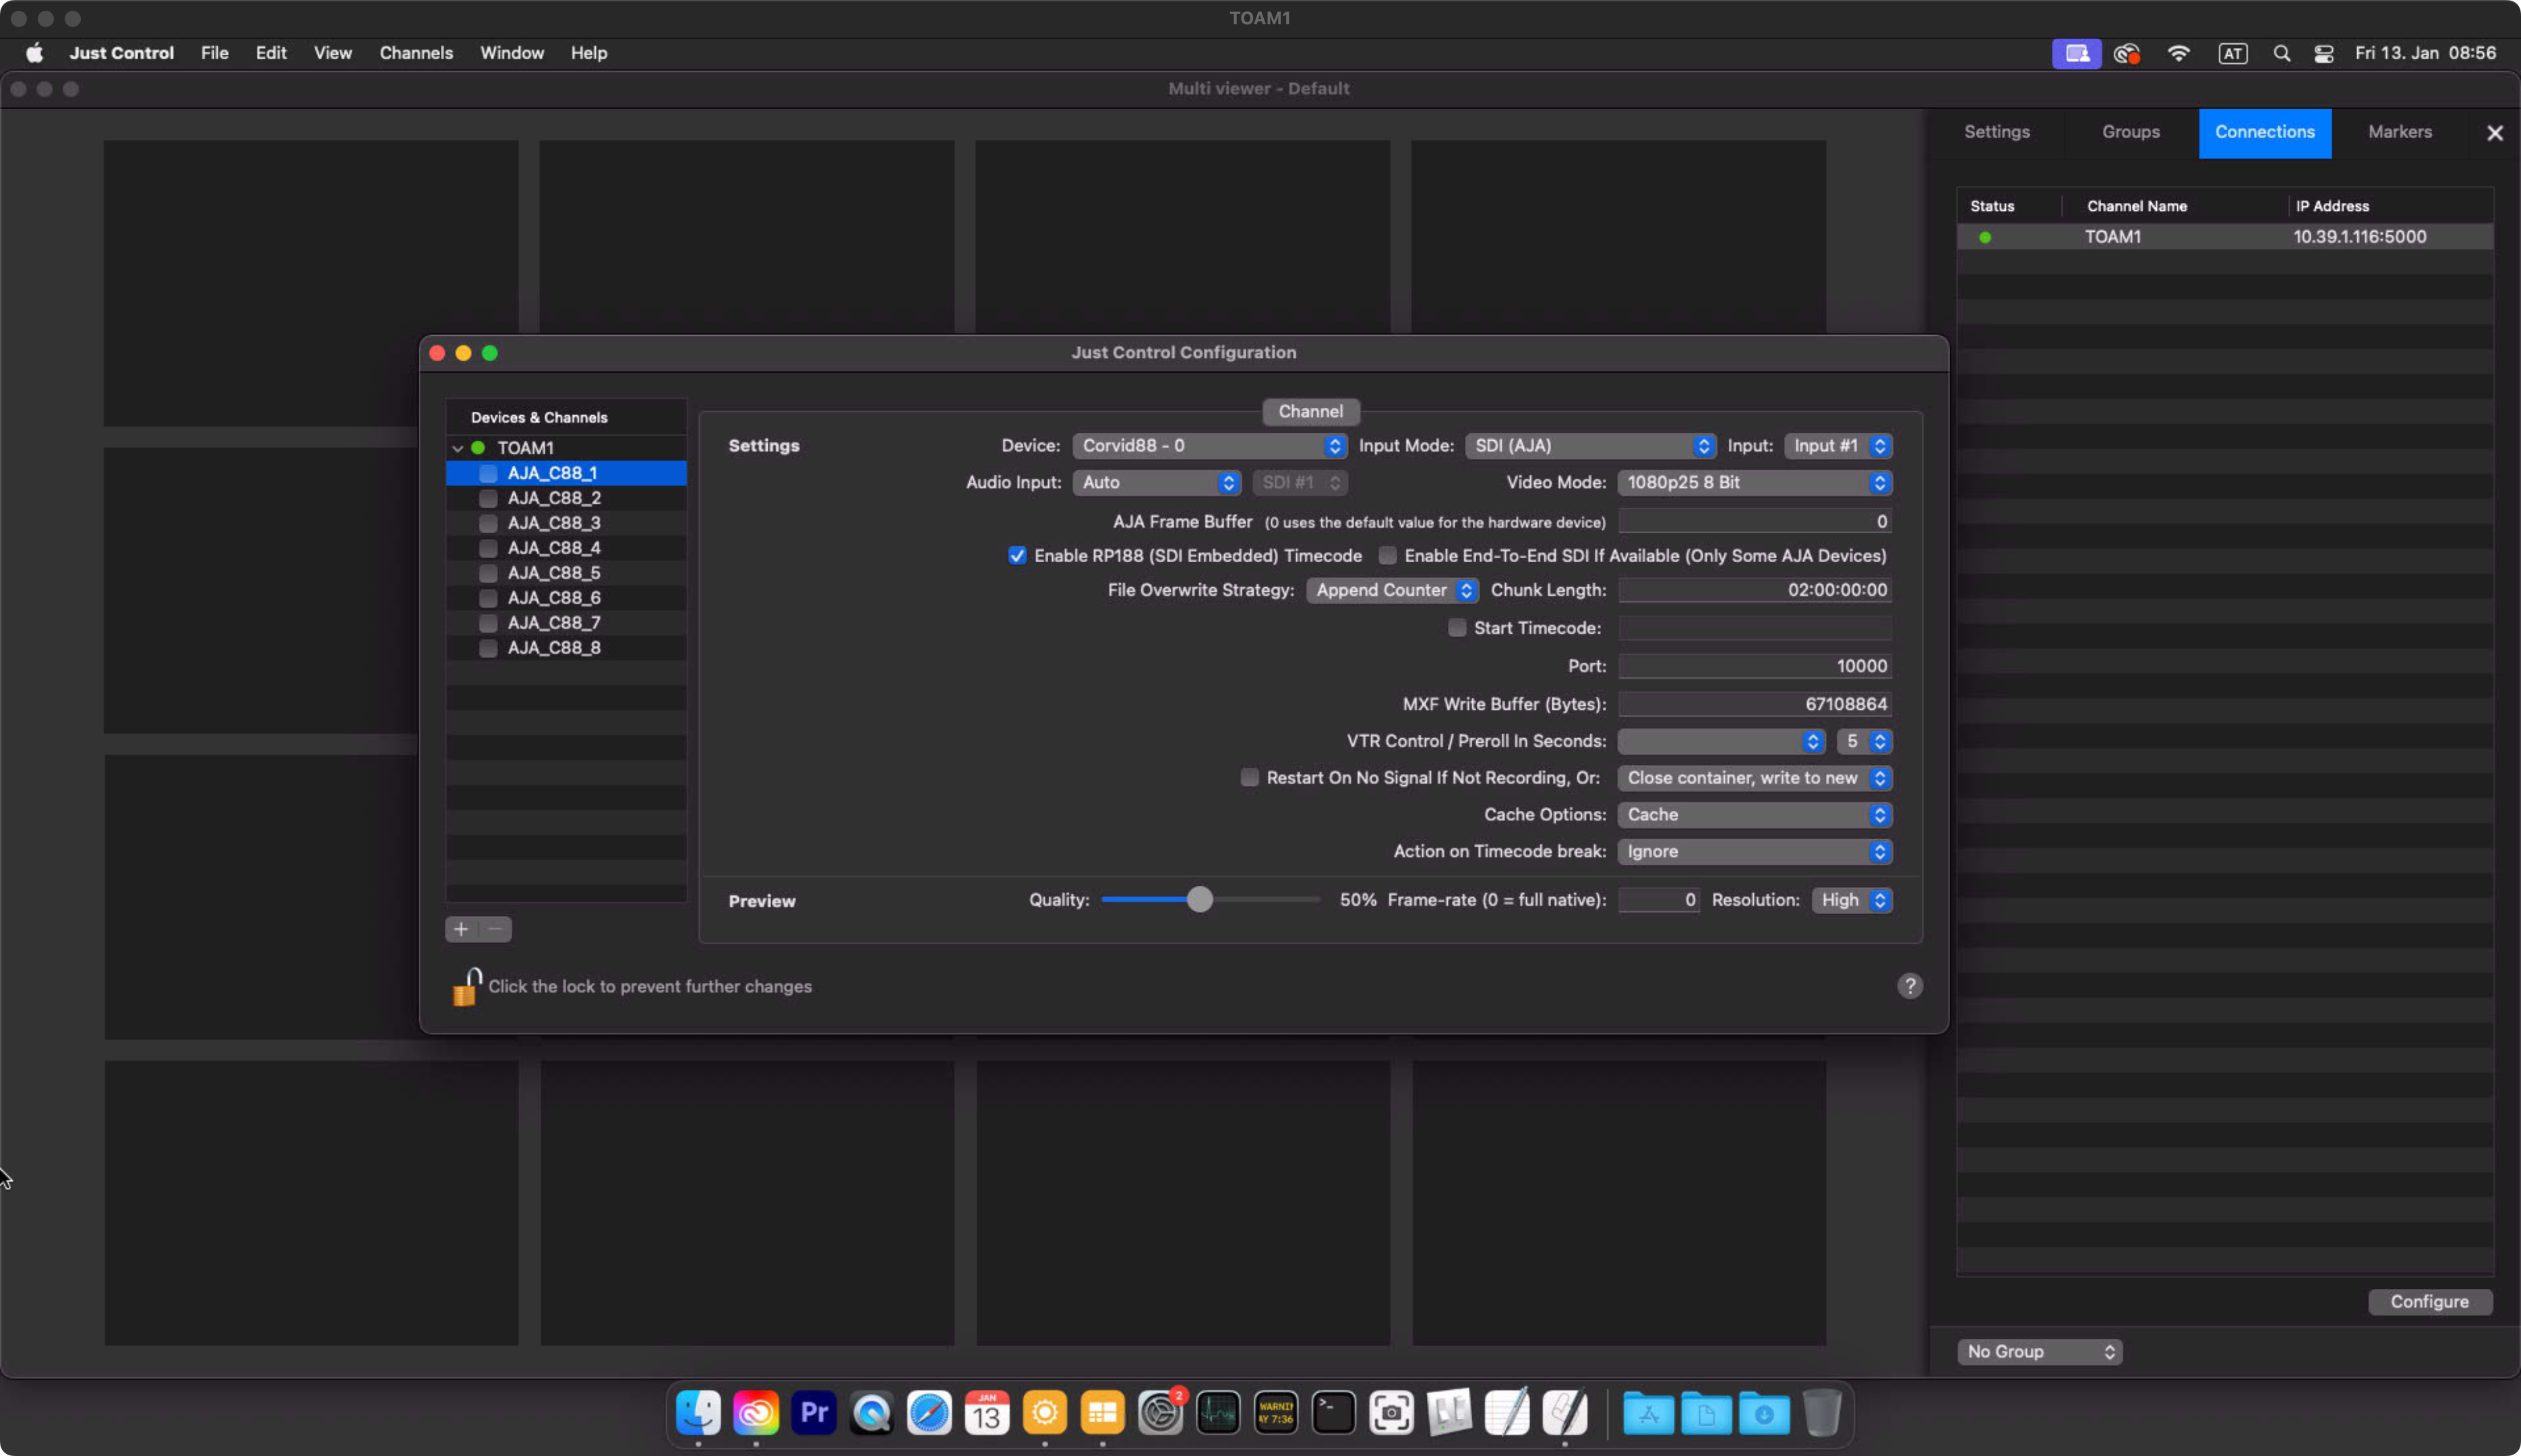Screen dimensions: 2521x1456
Task: Open TextEdit from the Dock
Action: 1507,1413
